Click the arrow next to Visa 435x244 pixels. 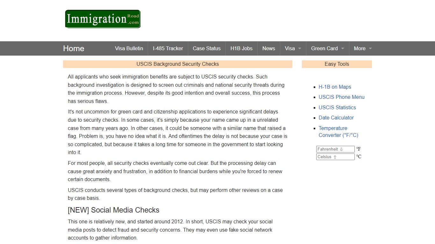point(300,49)
